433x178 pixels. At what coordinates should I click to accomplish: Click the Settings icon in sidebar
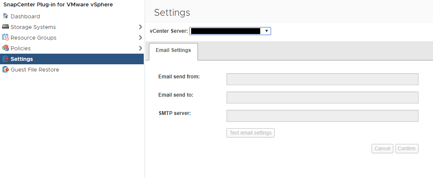6,59
